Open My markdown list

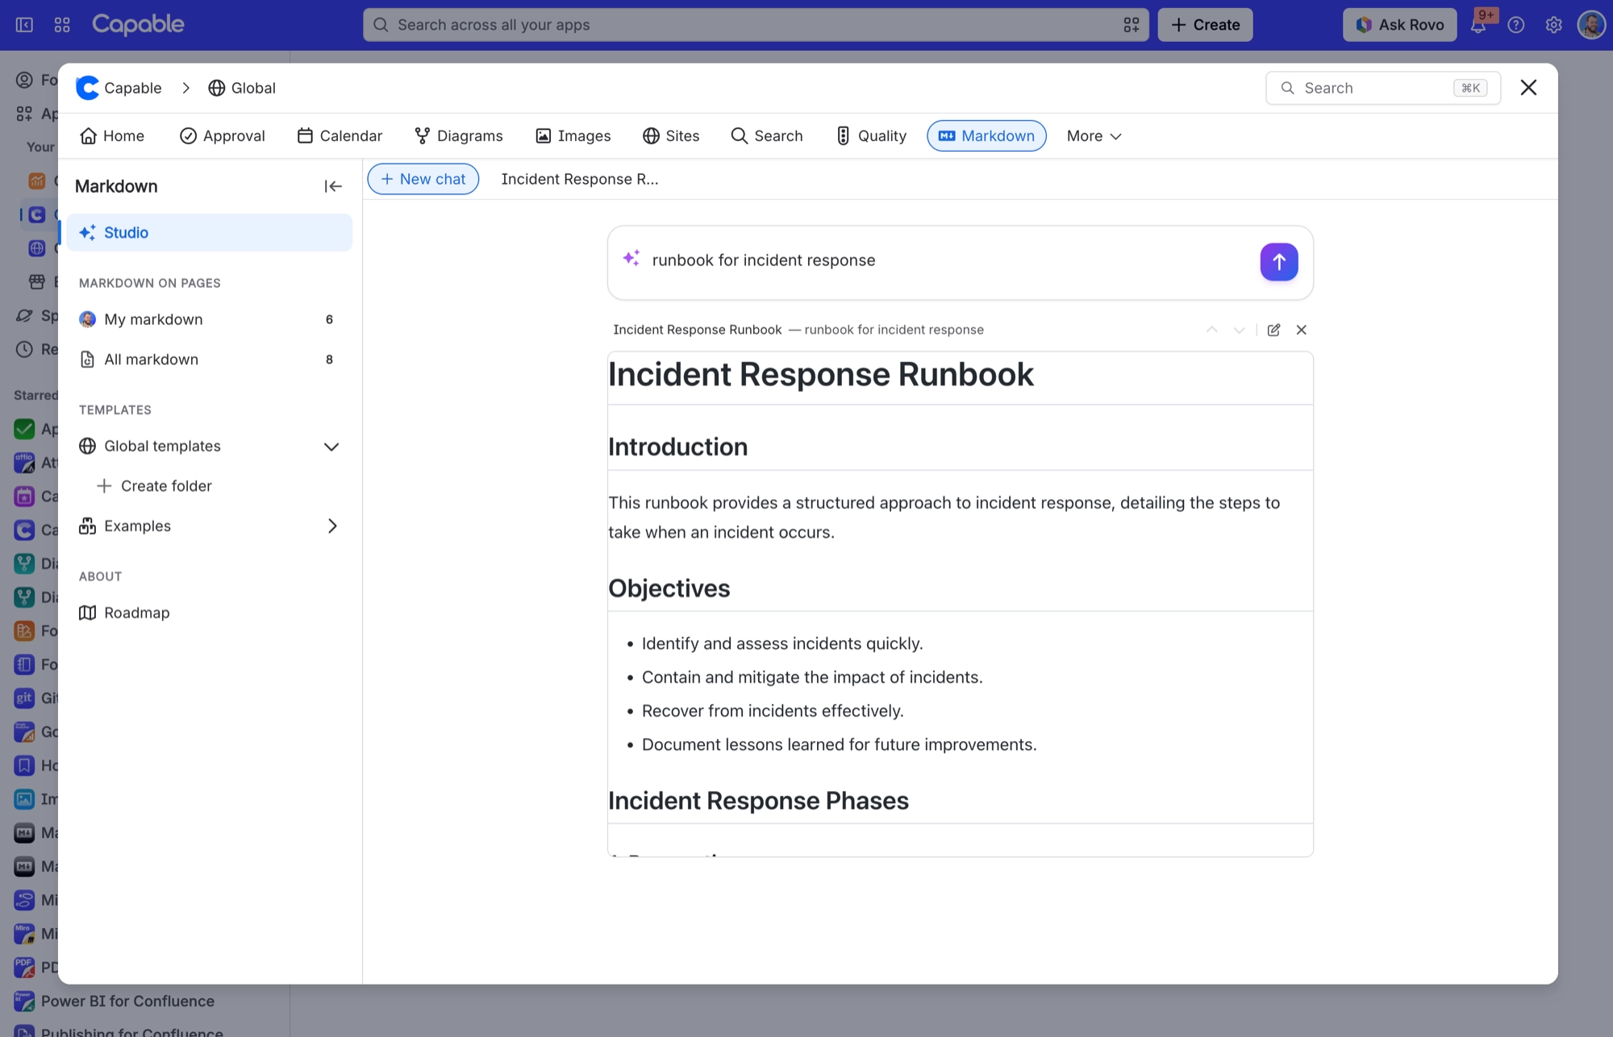click(210, 319)
